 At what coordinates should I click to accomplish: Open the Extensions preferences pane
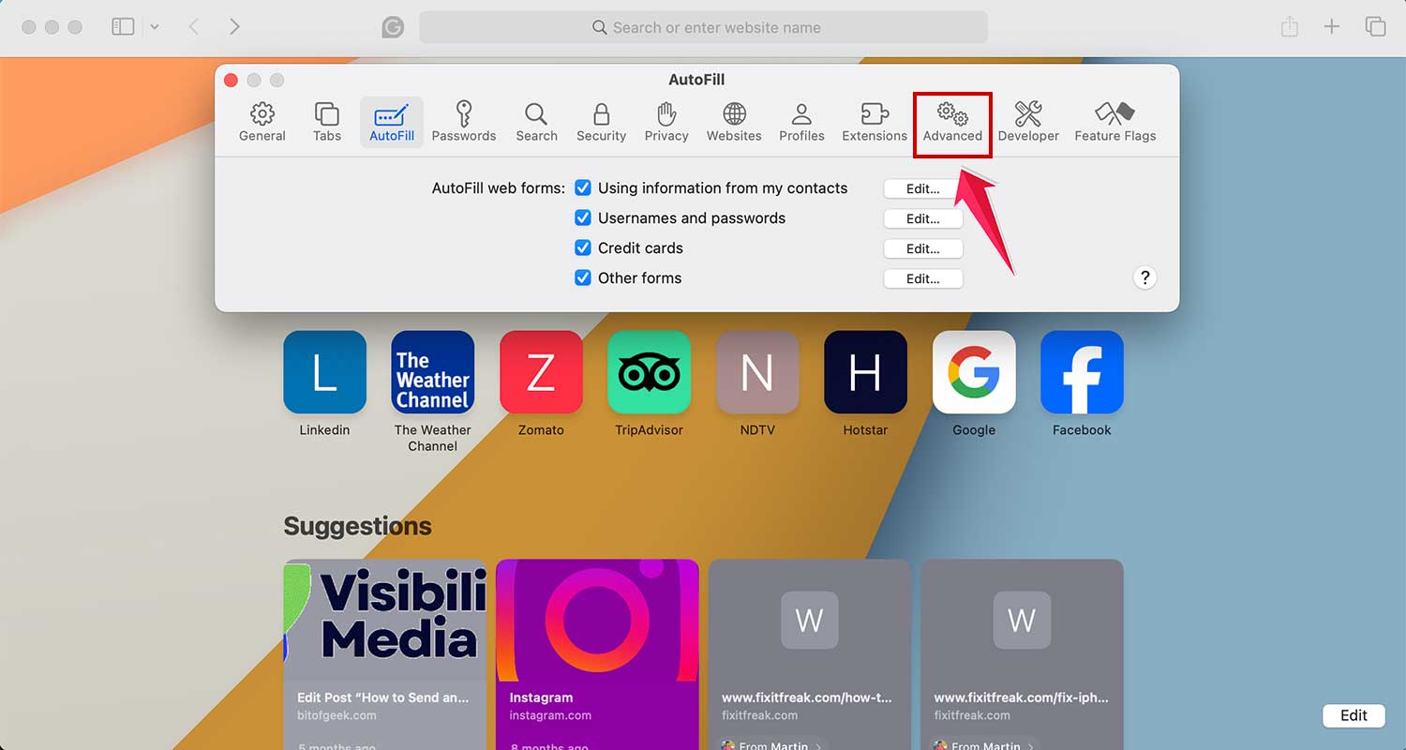point(873,121)
